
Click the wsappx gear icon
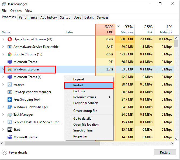(x=10, y=84)
